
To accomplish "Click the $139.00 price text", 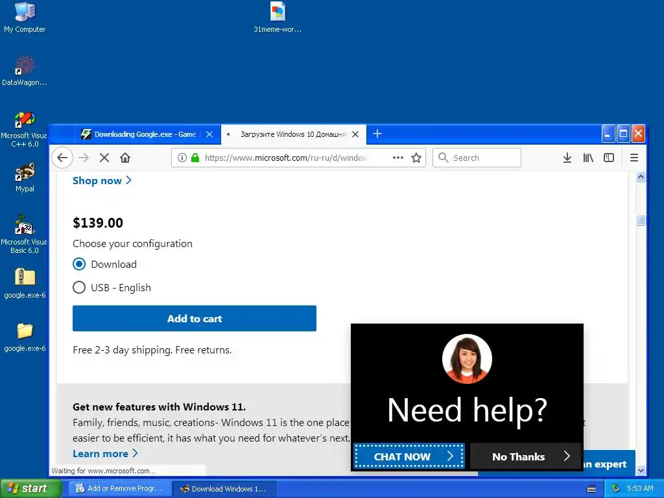I will (98, 223).
